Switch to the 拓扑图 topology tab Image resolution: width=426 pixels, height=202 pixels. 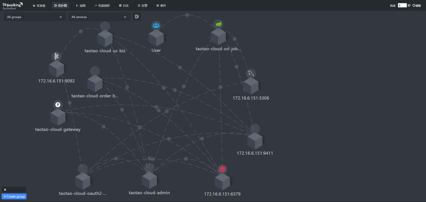coord(60,6)
